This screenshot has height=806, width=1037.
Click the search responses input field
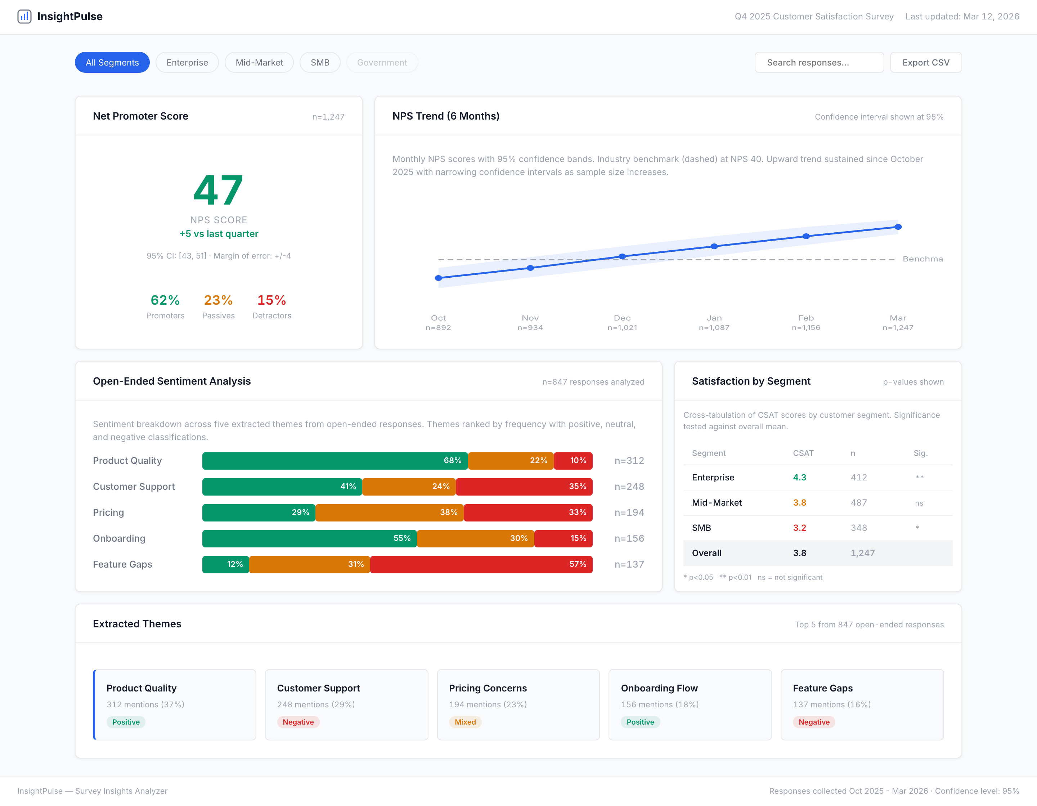tap(819, 62)
